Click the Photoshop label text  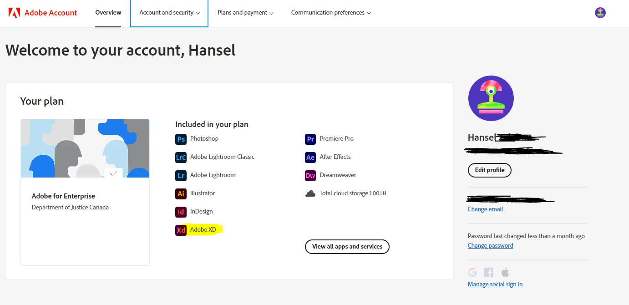204,139
